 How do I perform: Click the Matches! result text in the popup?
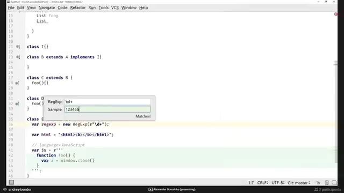point(143,116)
